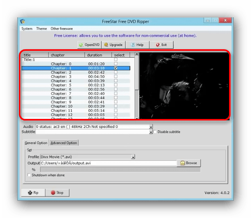Screen dimensions: 251x218
Task: Uncheck the Chapter 1 checkbox
Action: click(116, 68)
